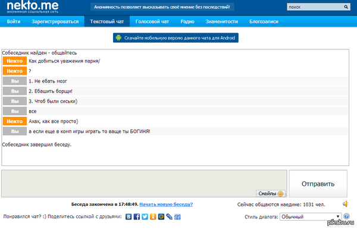
Task: Click Начать новую беседу link
Action: coord(166,204)
